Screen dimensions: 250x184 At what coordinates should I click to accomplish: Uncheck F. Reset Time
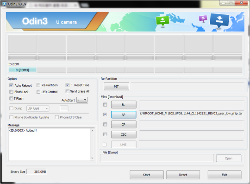pos(68,85)
